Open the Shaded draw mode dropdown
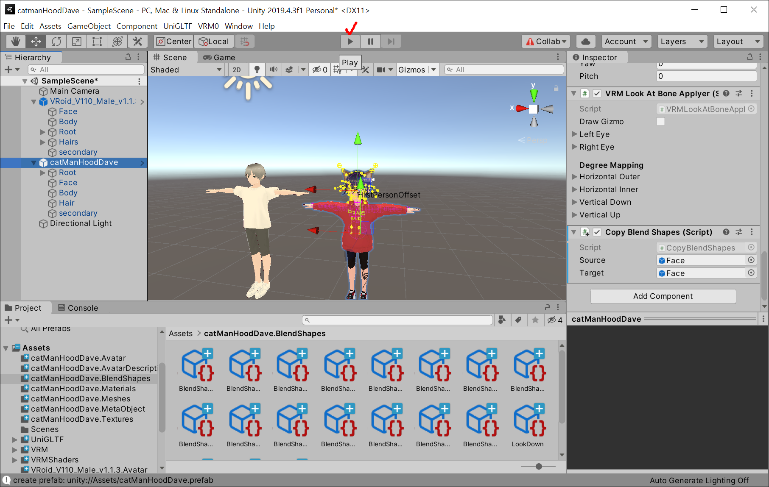This screenshot has height=487, width=769. click(x=186, y=70)
